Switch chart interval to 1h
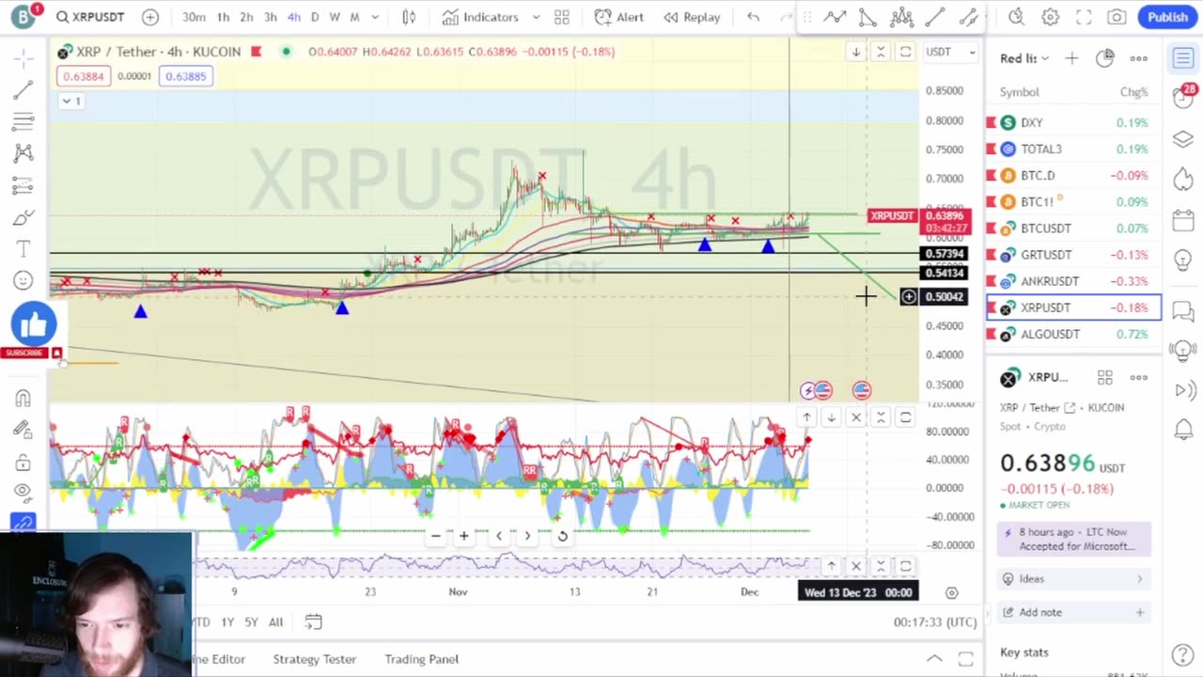Image resolution: width=1203 pixels, height=677 pixels. pyautogui.click(x=224, y=17)
